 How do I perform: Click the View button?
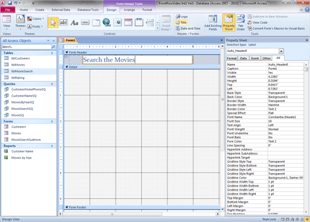(x=7, y=22)
